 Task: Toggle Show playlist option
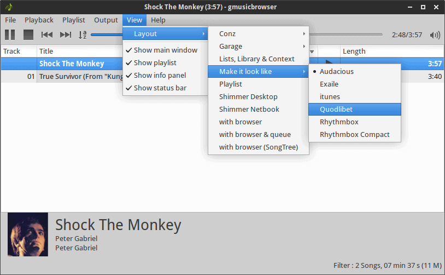(x=165, y=62)
